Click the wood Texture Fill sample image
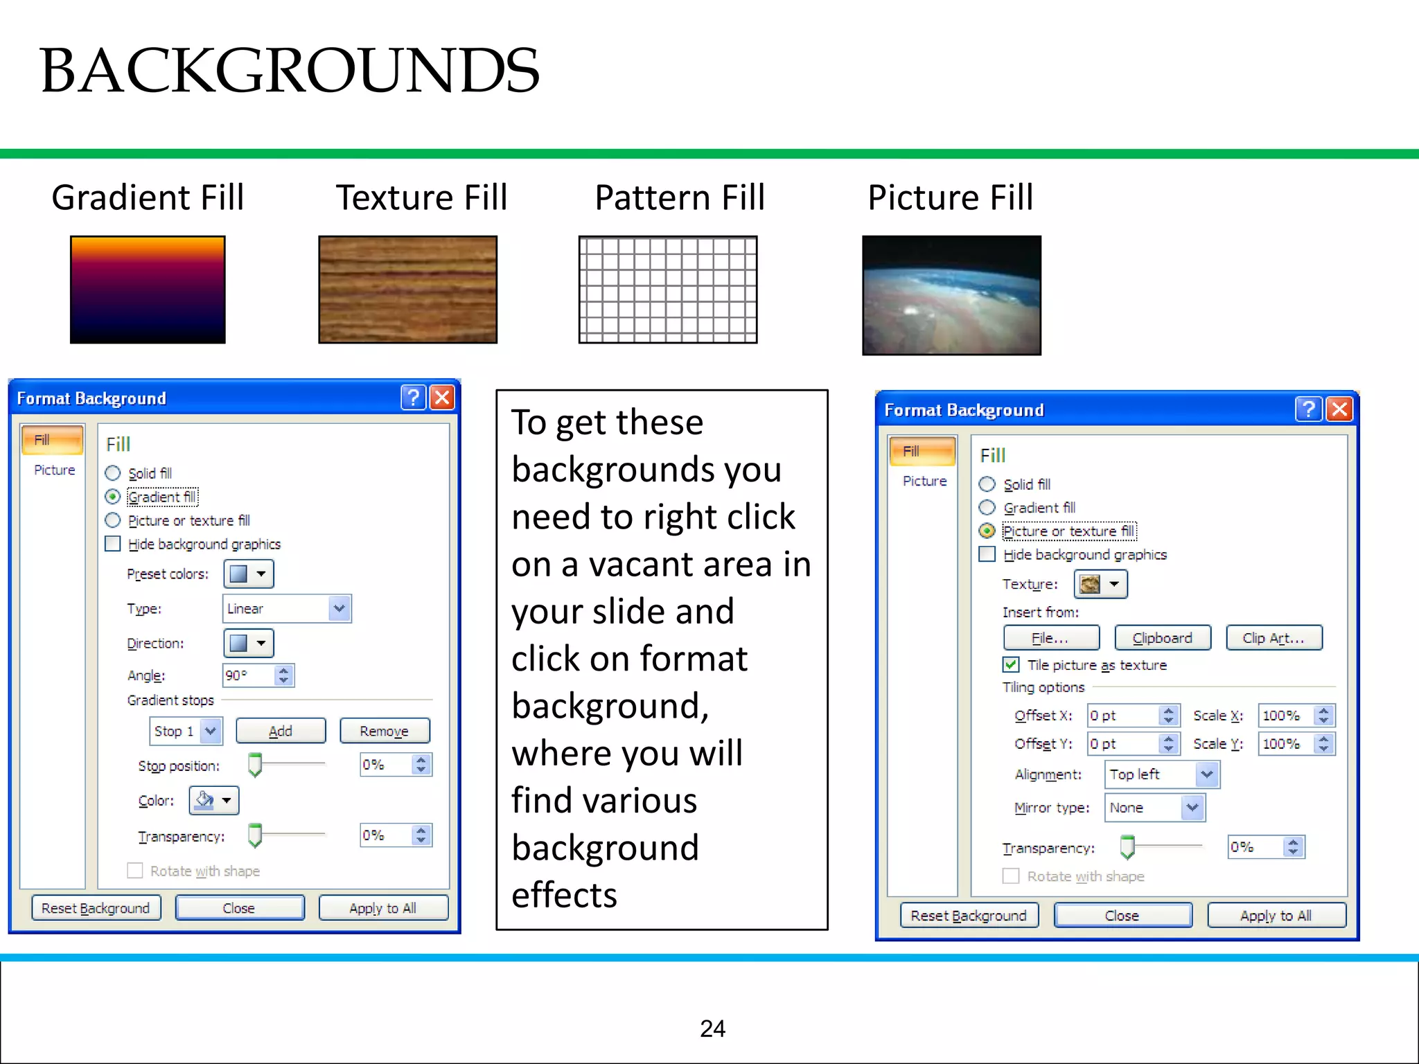 407,290
